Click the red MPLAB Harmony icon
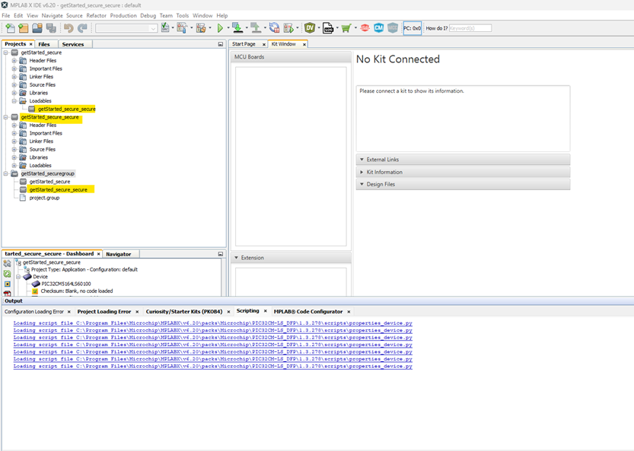This screenshot has width=634, height=451. (365, 27)
